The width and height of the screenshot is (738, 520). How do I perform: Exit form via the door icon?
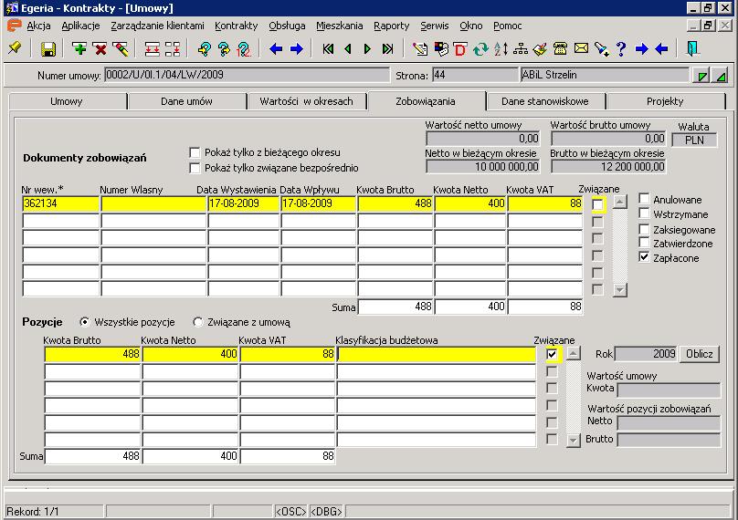(692, 48)
